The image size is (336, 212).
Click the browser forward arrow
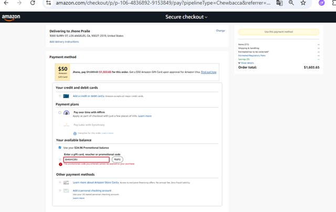click(x=19, y=3)
